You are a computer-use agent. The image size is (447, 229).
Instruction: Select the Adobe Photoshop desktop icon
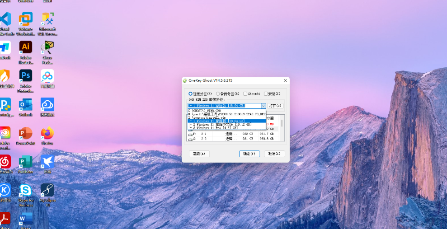point(26,81)
